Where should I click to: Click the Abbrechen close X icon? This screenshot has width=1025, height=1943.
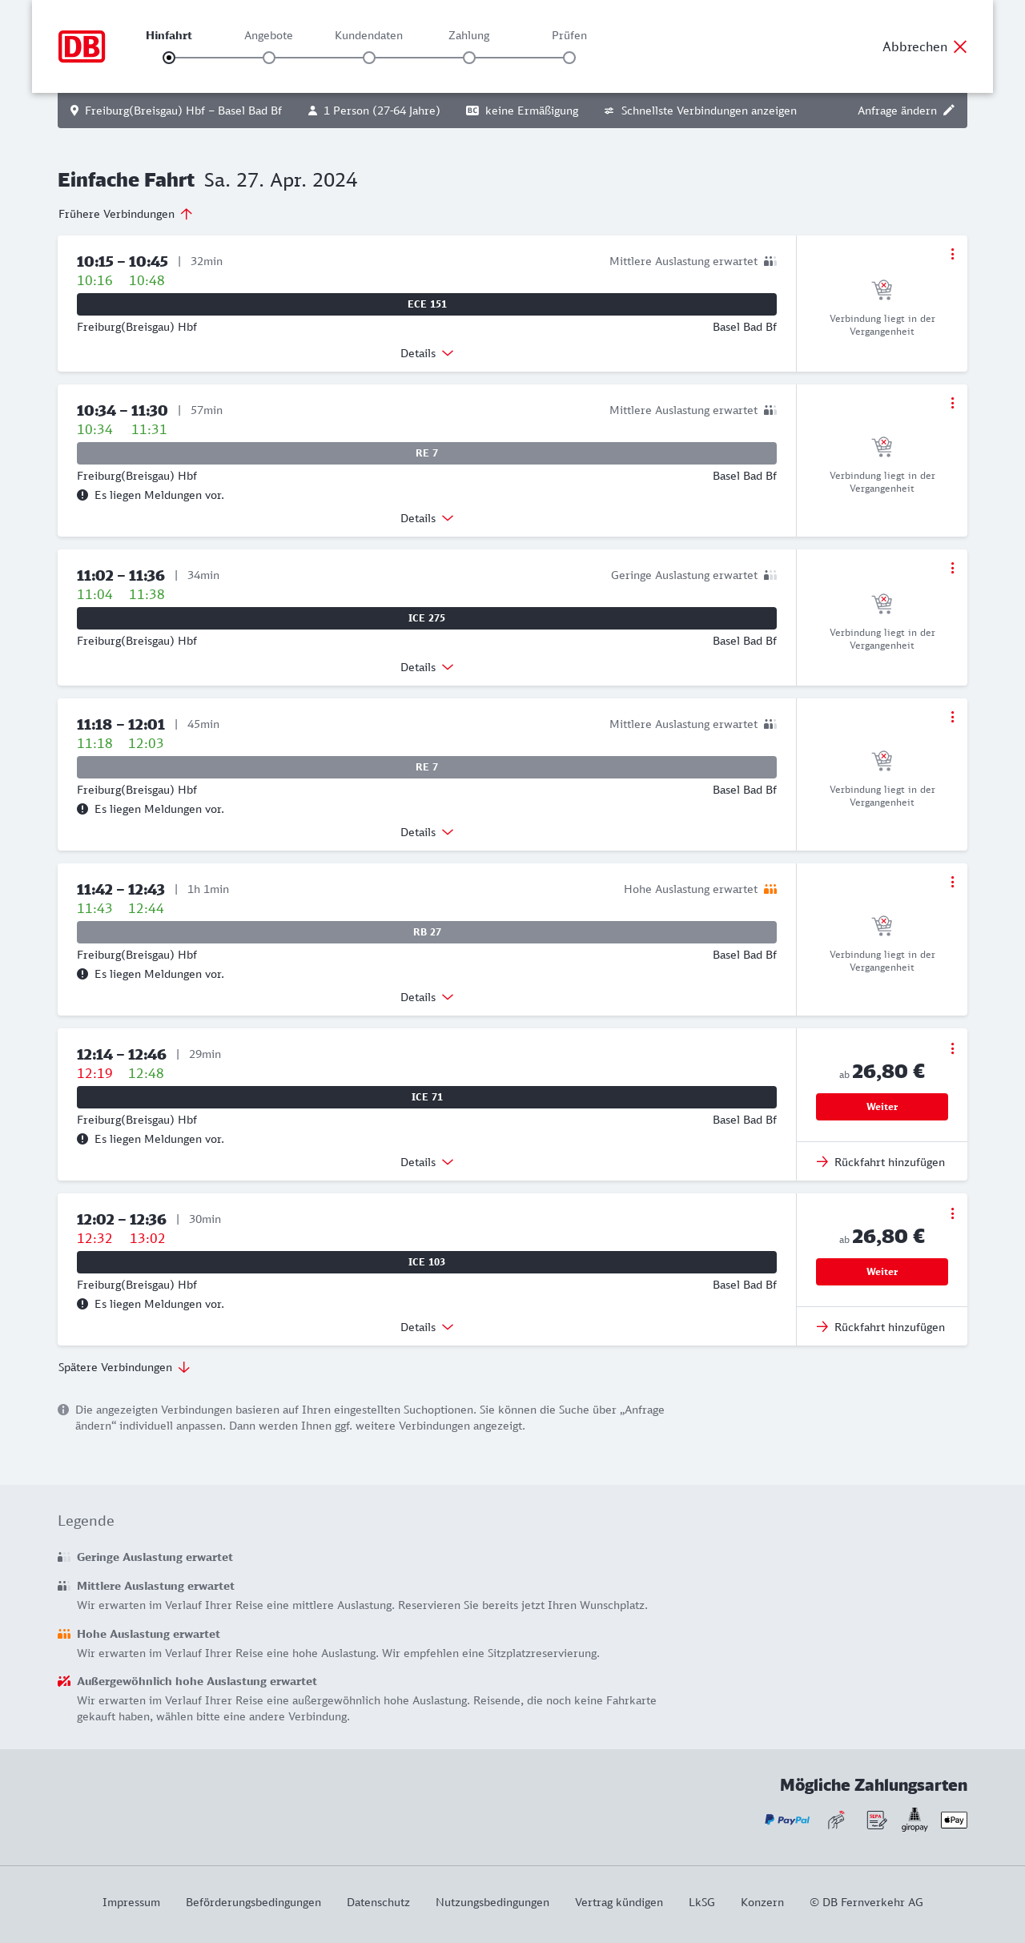960,46
